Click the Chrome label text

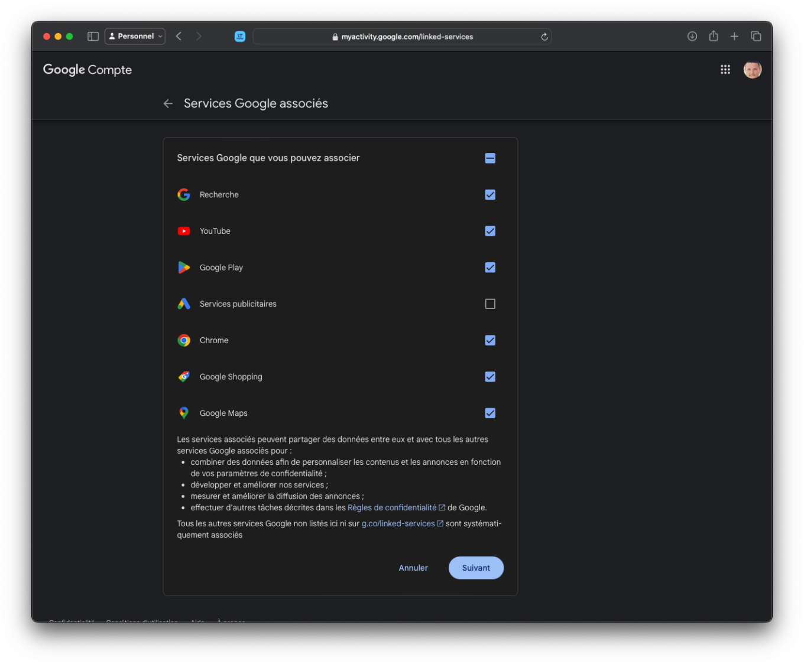point(214,340)
